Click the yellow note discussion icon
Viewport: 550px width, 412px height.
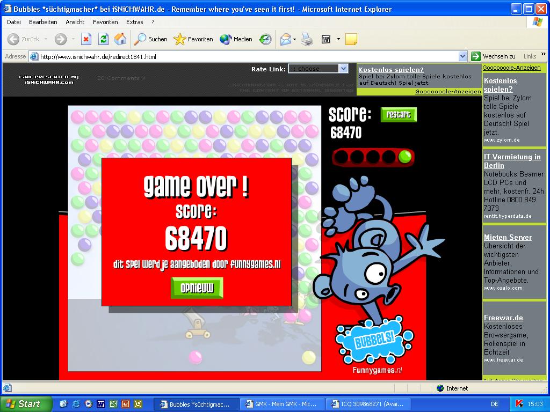(351, 39)
